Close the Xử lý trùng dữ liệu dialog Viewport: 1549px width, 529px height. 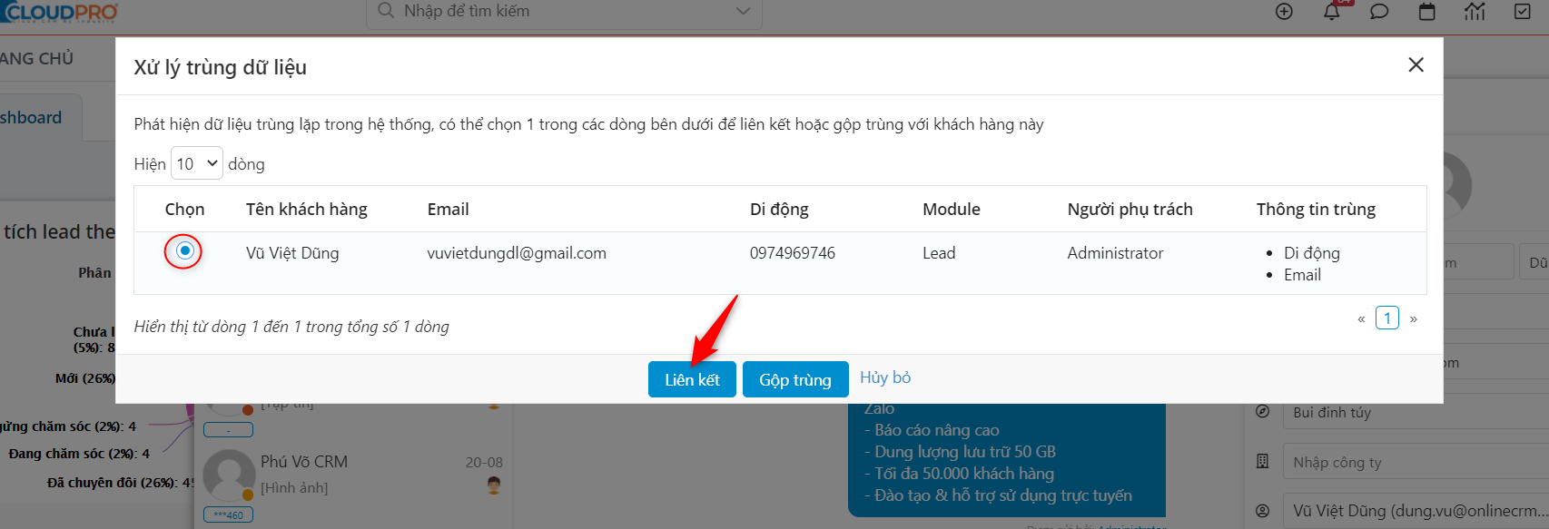pyautogui.click(x=1416, y=64)
